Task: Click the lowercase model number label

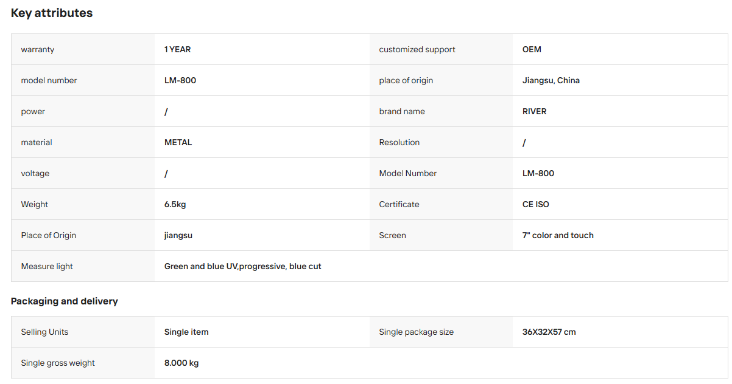Action: [x=49, y=80]
